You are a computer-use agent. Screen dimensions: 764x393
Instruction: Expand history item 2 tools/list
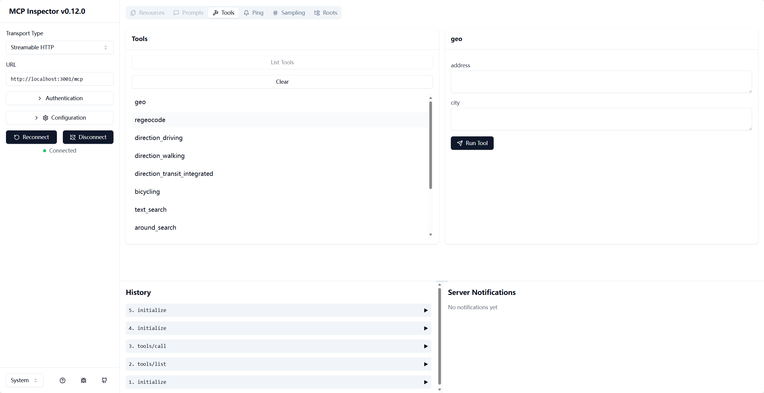tap(278, 364)
